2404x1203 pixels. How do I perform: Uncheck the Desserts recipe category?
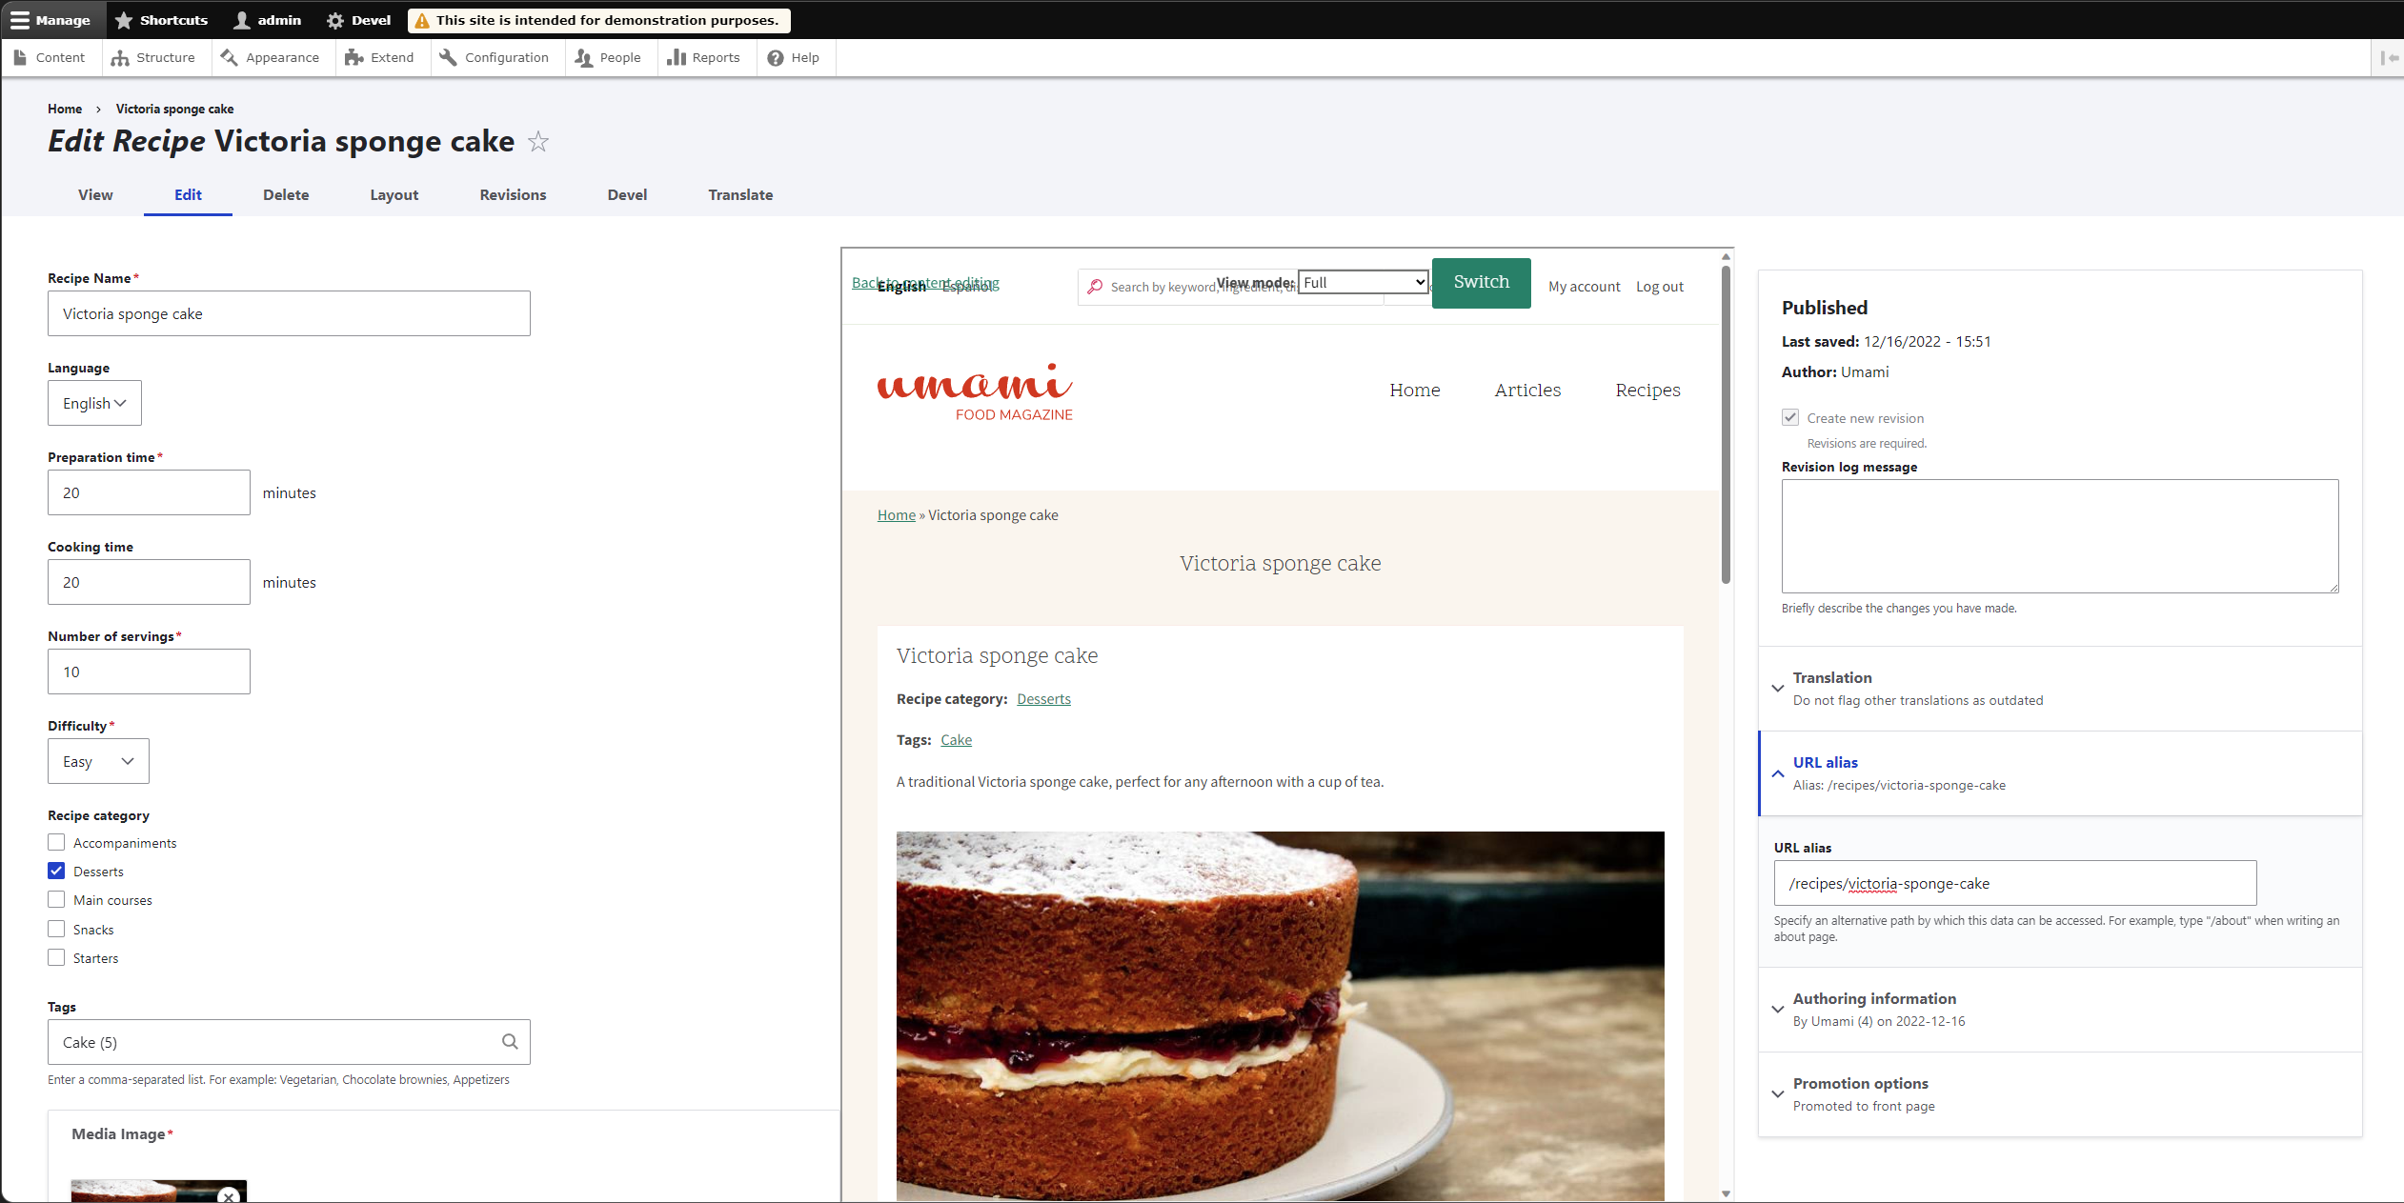[x=56, y=871]
